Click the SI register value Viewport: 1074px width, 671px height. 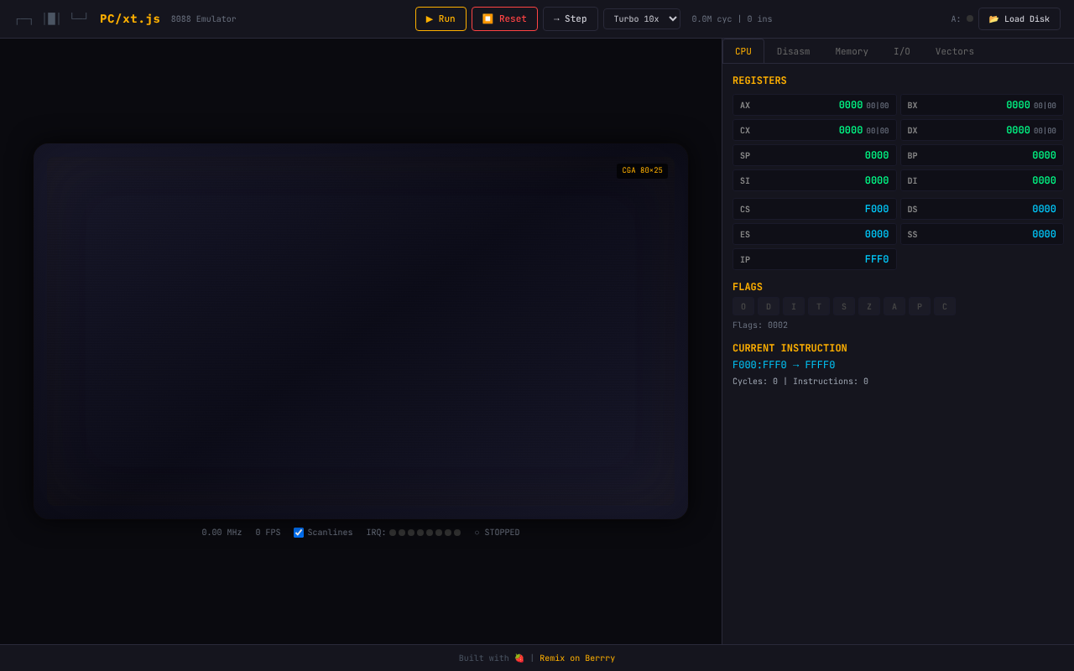point(877,181)
